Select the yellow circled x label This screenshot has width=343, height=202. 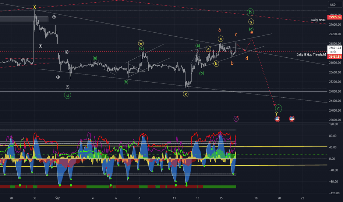pyautogui.click(x=185, y=94)
